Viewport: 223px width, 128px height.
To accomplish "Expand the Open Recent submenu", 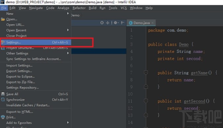I will point(36,30).
